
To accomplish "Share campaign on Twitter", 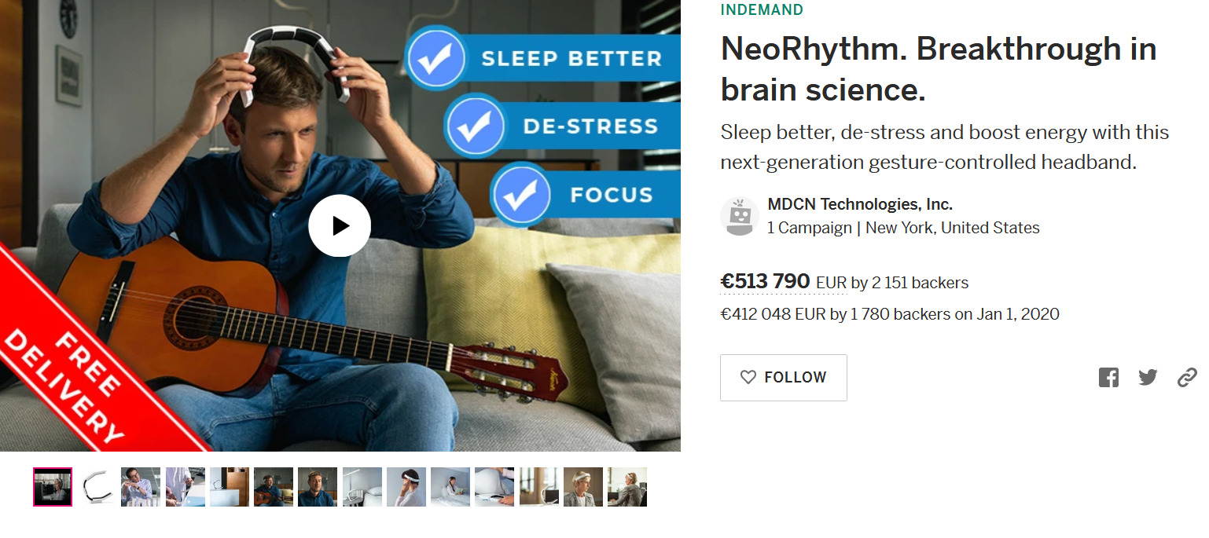I will [1148, 378].
